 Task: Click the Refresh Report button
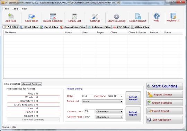(x=133, y=113)
